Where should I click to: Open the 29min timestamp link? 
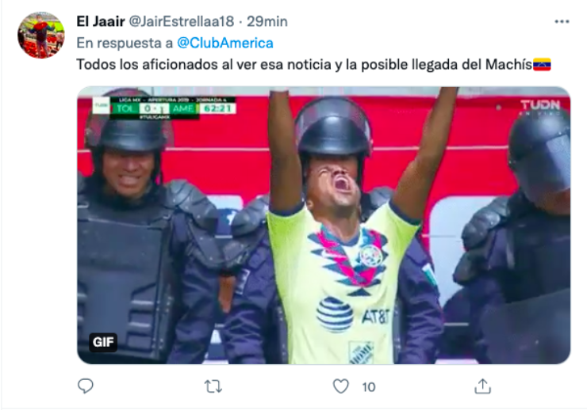point(267,21)
